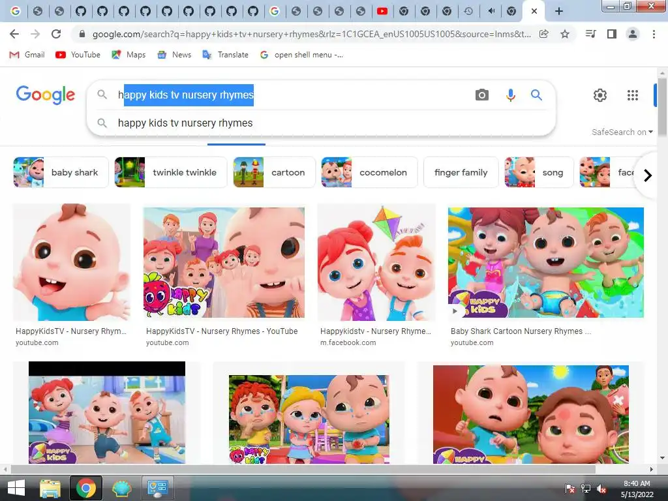Open 'HappyKidsTV - Nursery Rhymes - YouTube' title link
This screenshot has width=668, height=501.
(x=222, y=331)
